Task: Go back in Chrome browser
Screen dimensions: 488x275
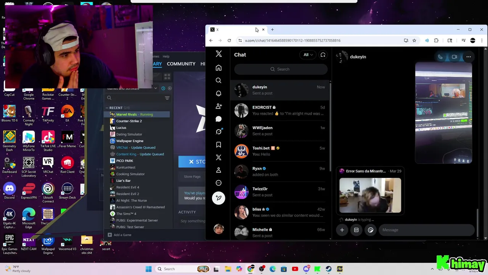Action: click(x=211, y=40)
